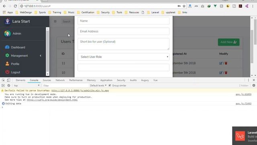Click Logout in the sidebar
The height and width of the screenshot is (145, 257).
point(12,72)
